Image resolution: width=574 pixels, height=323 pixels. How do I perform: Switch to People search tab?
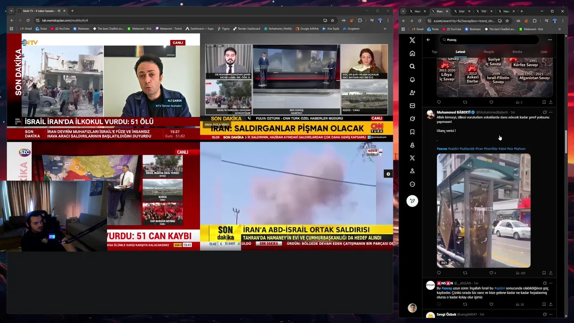[x=489, y=52]
